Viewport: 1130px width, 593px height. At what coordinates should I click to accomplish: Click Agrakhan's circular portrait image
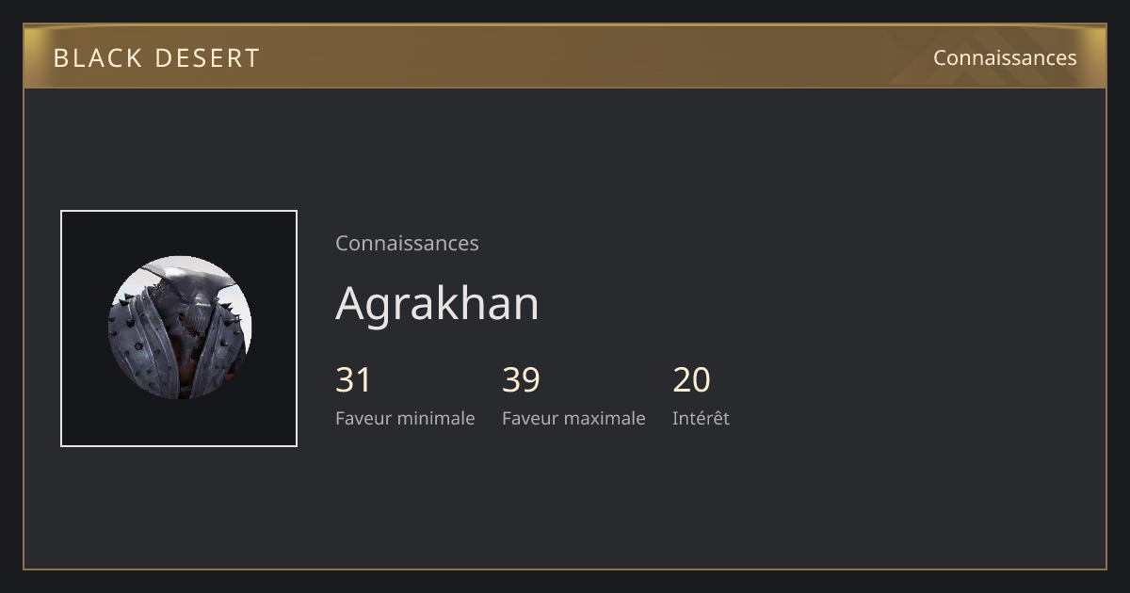pos(180,328)
